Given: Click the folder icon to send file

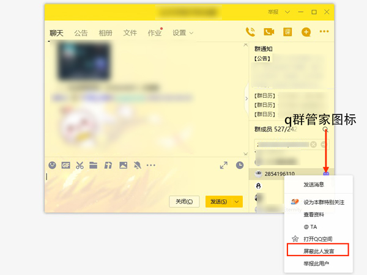Looking at the screenshot, I should [x=93, y=165].
